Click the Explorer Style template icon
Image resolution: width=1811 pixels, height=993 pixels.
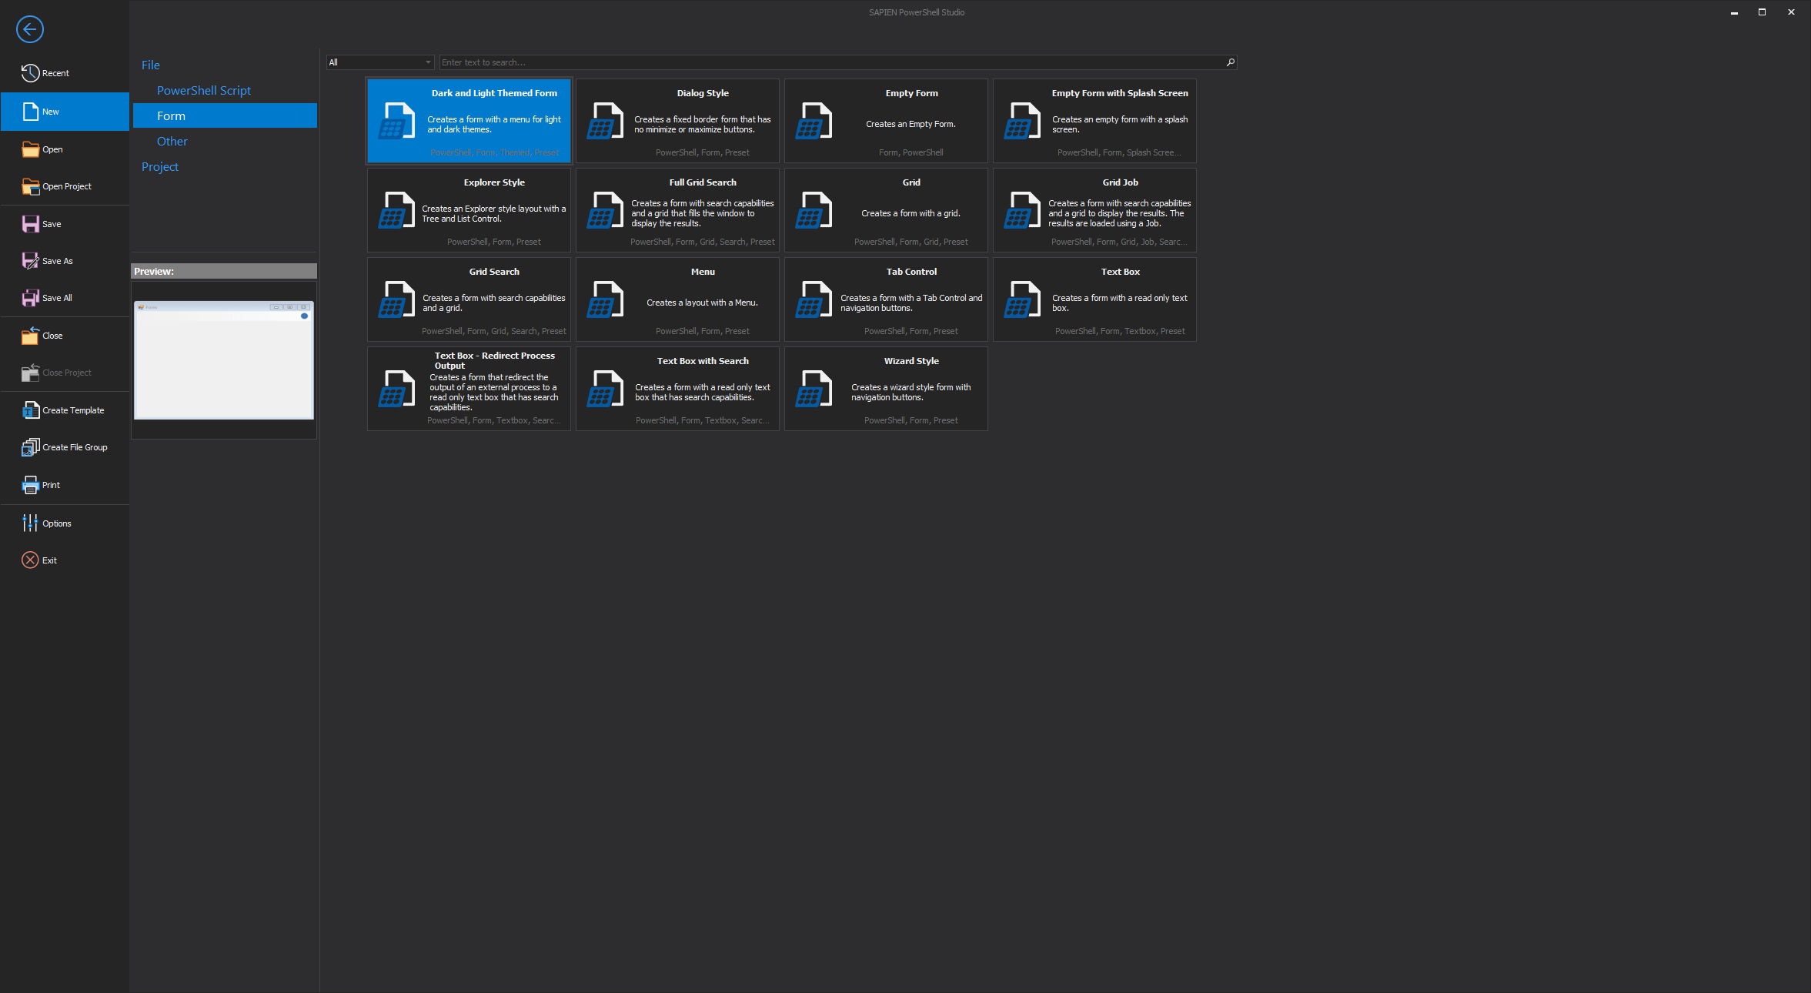pos(396,210)
